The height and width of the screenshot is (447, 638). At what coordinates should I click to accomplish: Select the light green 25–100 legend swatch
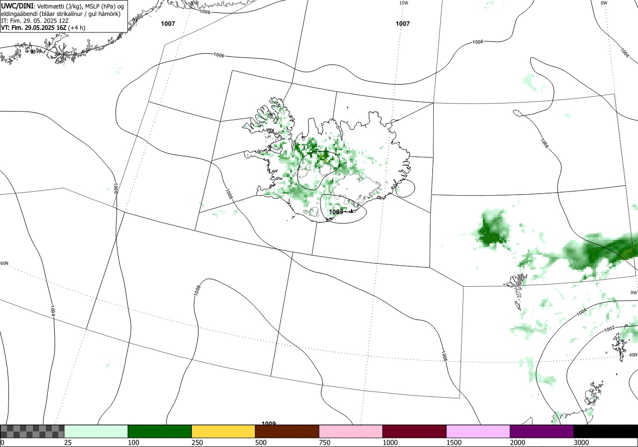[96, 431]
